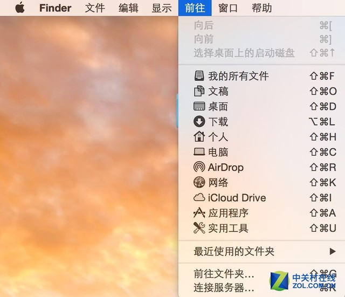Click the Desktop icon next to 桌面
Image resolution: width=345 pixels, height=297 pixels.
(x=199, y=107)
